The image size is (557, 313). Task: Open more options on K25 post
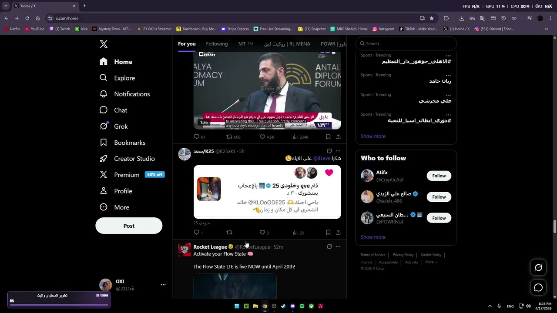click(338, 151)
